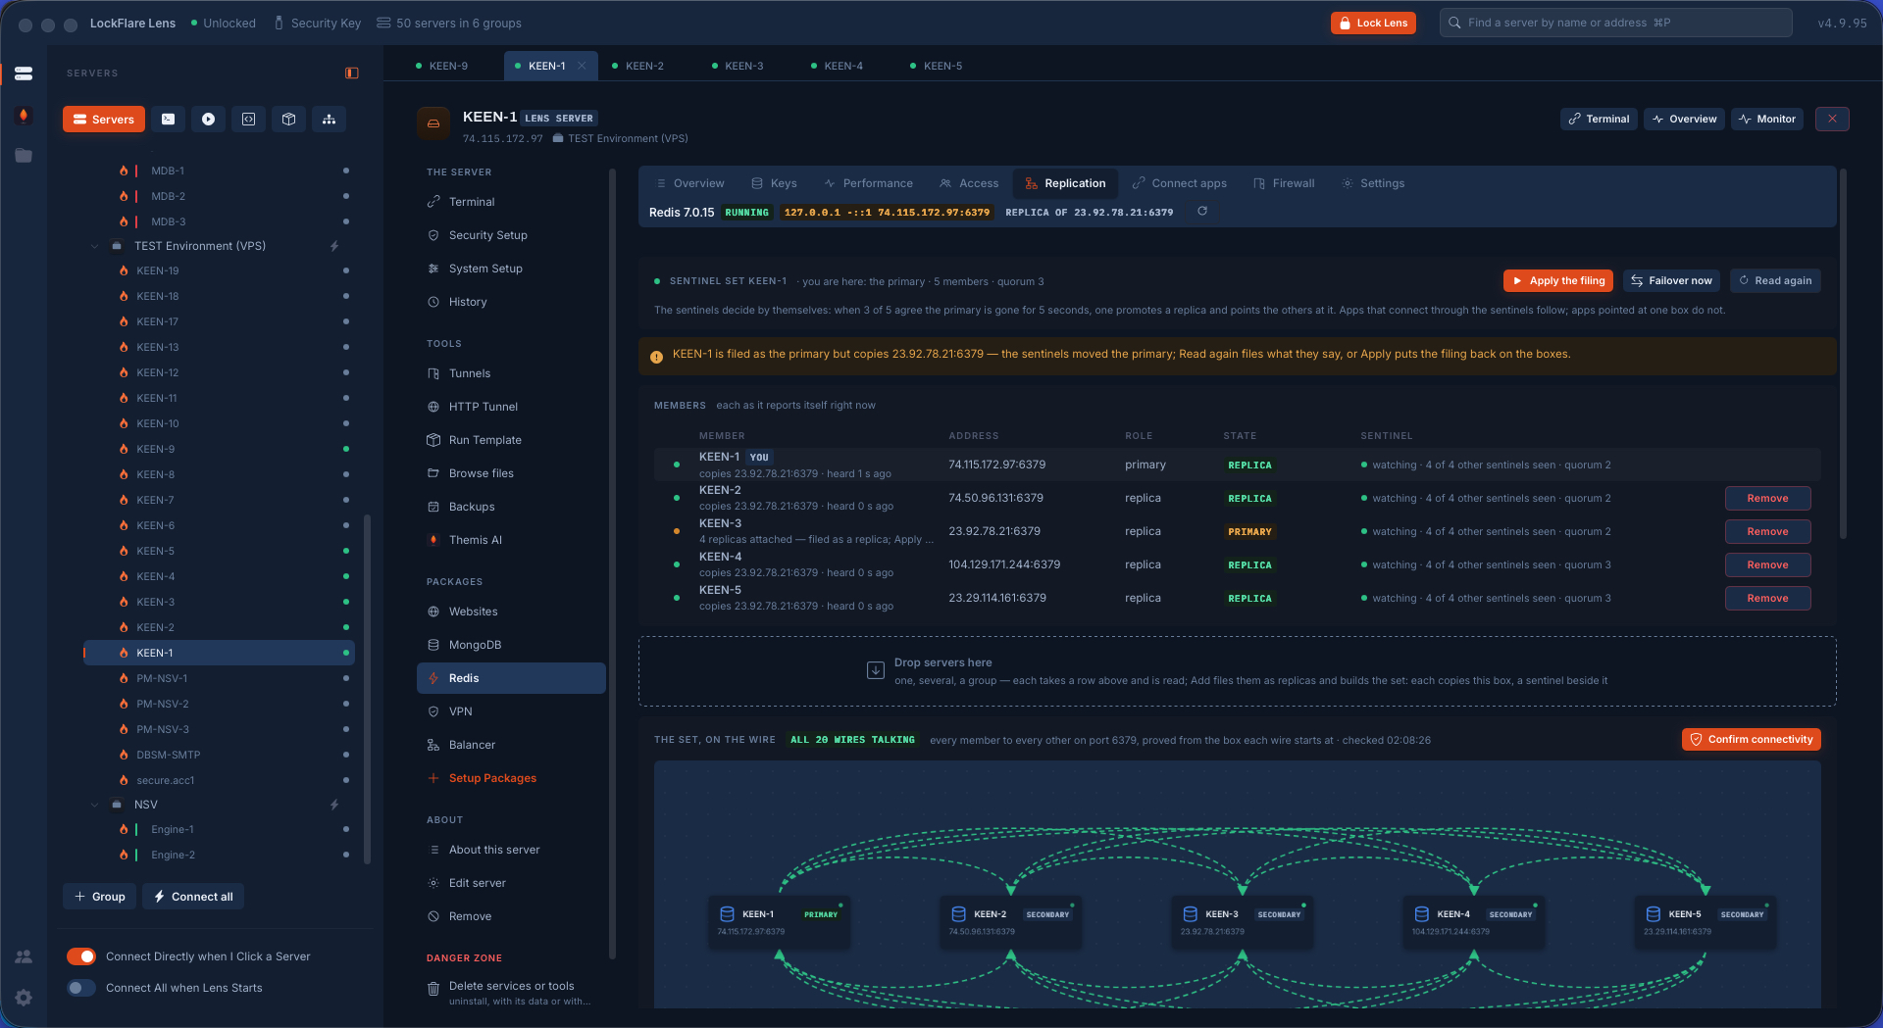Click the search field Find a server

[1615, 23]
